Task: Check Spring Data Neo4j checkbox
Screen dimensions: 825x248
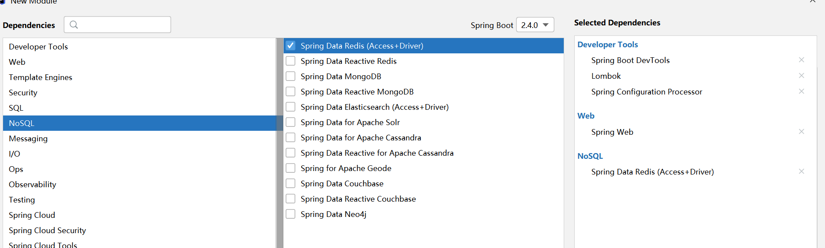Action: (291, 214)
